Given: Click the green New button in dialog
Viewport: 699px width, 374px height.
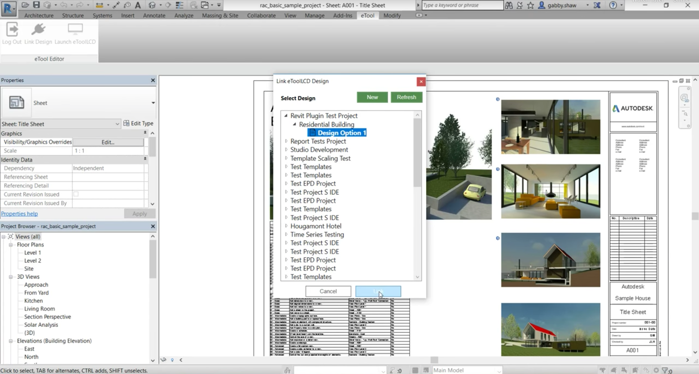Looking at the screenshot, I should coord(372,97).
